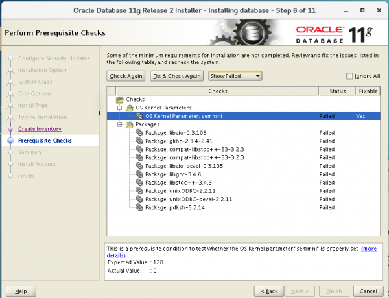Click the Checks root folder icon
The image size is (389, 298).
pos(120,99)
